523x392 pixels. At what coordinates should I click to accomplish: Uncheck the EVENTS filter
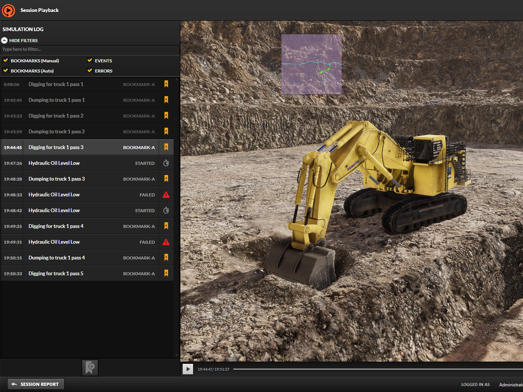(90, 60)
